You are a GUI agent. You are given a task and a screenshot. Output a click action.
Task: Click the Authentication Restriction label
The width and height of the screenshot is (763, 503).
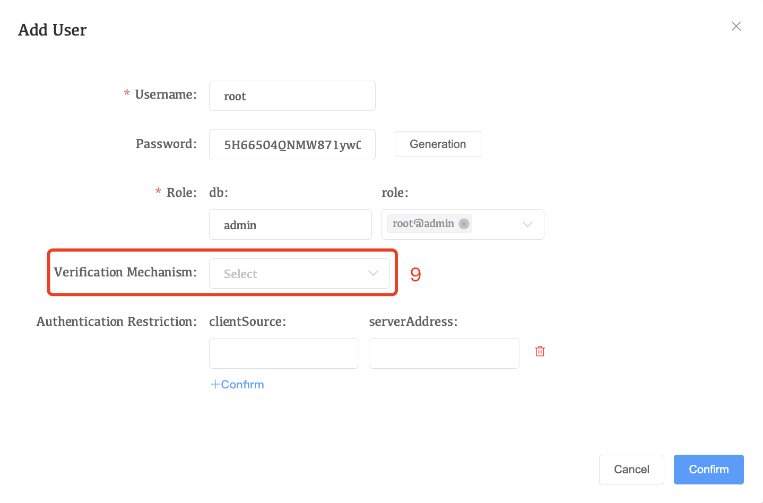(x=116, y=322)
